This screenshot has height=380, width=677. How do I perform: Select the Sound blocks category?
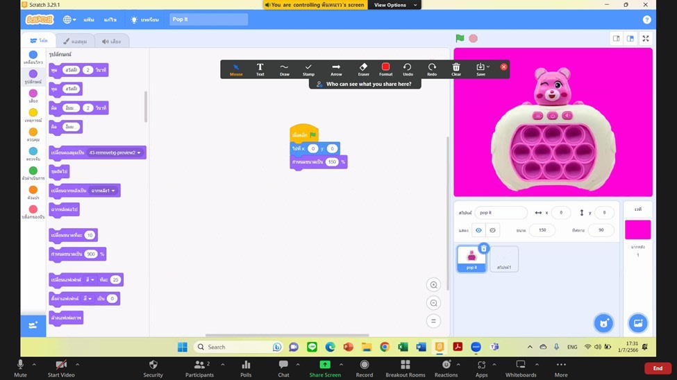(33, 96)
